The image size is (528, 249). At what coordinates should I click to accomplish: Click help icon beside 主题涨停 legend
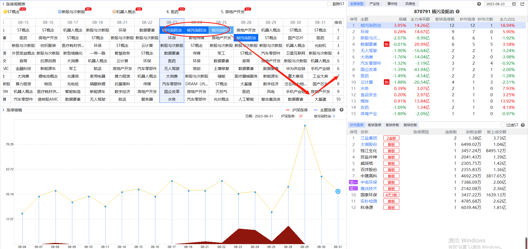pos(342,110)
